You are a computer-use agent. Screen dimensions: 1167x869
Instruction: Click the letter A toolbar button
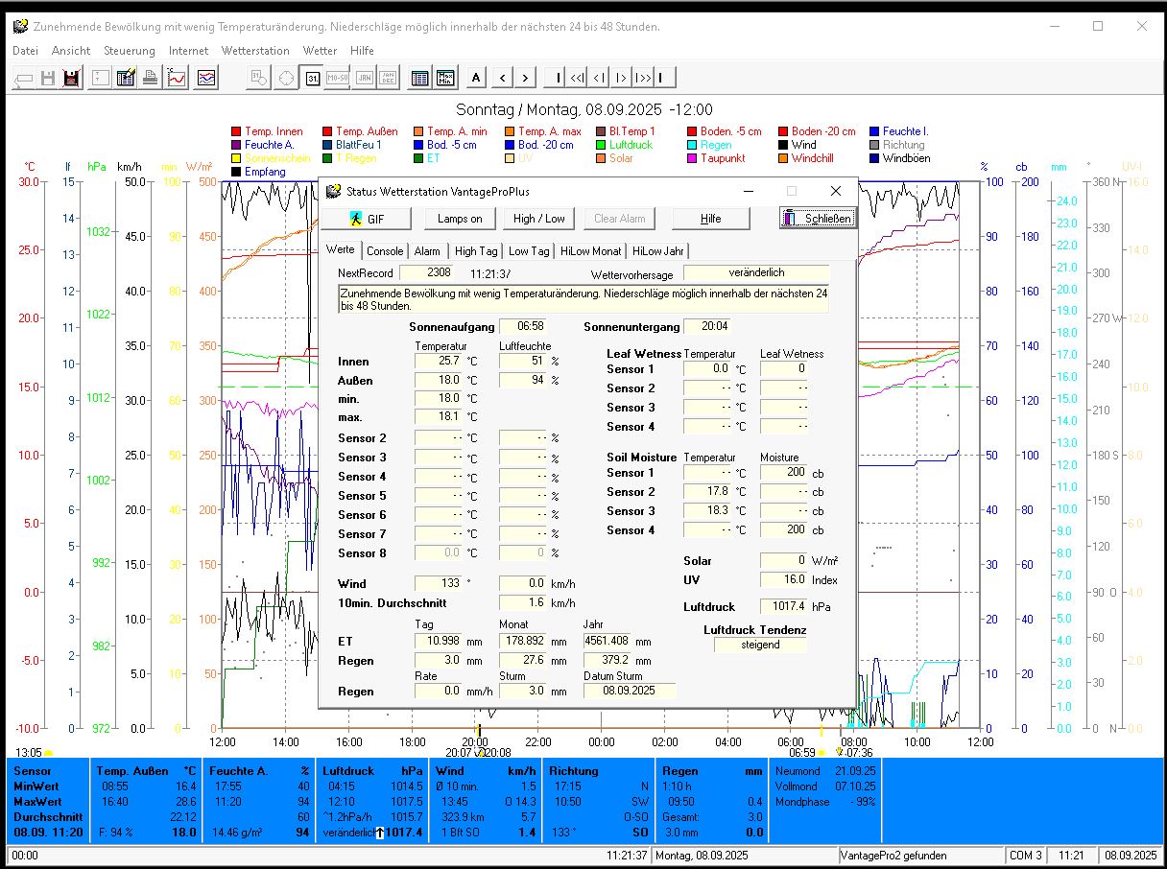[478, 79]
